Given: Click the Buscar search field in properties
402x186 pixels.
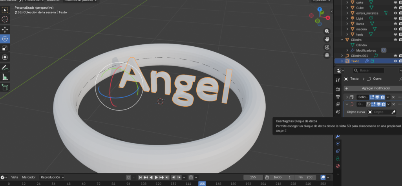Looking at the screenshot, I should [x=368, y=71].
